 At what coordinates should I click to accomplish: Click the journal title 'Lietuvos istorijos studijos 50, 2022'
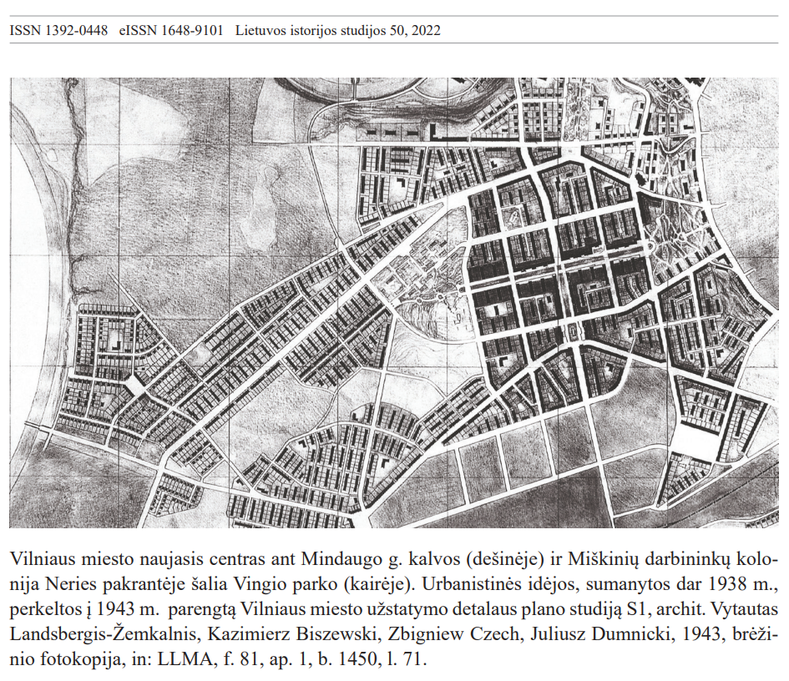pyautogui.click(x=338, y=31)
